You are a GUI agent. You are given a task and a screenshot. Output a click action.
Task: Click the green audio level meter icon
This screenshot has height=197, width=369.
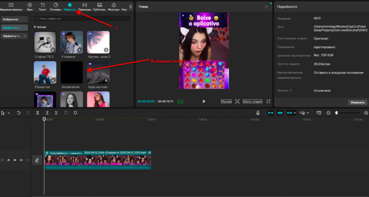pos(181,102)
